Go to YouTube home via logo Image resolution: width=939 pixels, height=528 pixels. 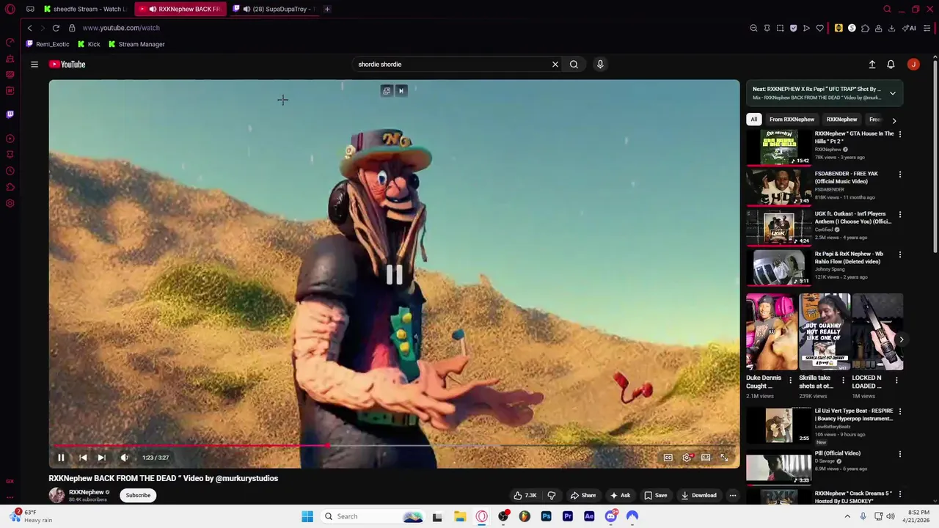coord(67,65)
